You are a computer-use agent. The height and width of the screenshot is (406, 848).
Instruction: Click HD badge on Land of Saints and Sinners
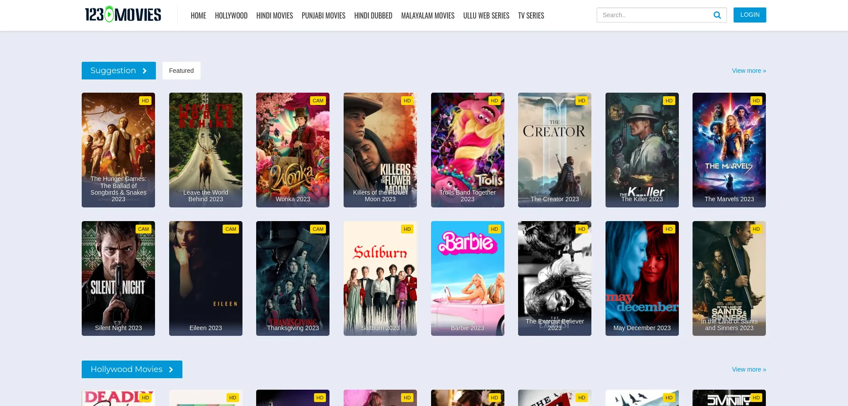tap(756, 229)
